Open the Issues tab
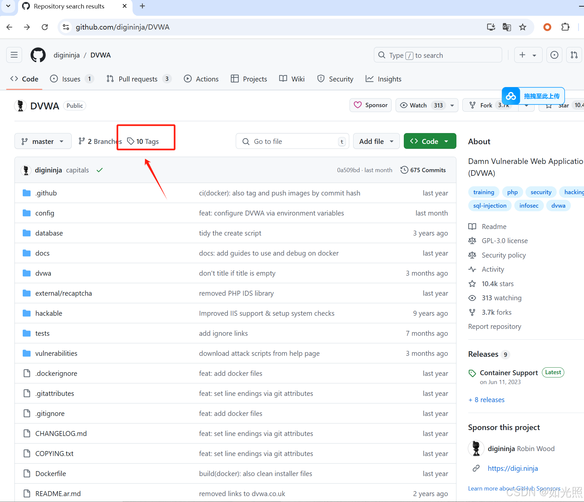 click(72, 79)
